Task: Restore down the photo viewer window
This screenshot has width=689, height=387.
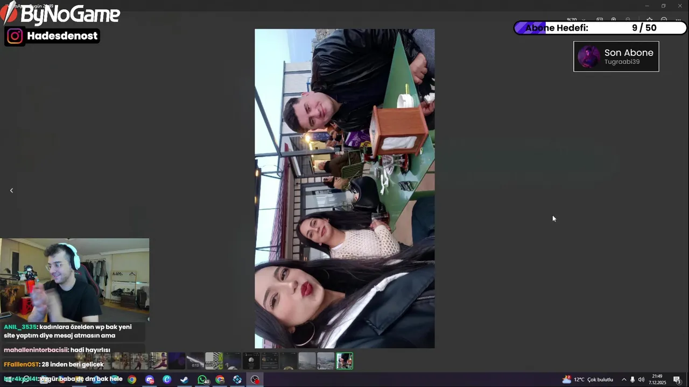Action: 663,6
